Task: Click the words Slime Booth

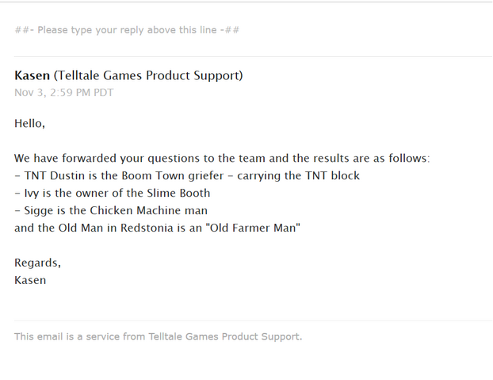Action: tap(178, 193)
